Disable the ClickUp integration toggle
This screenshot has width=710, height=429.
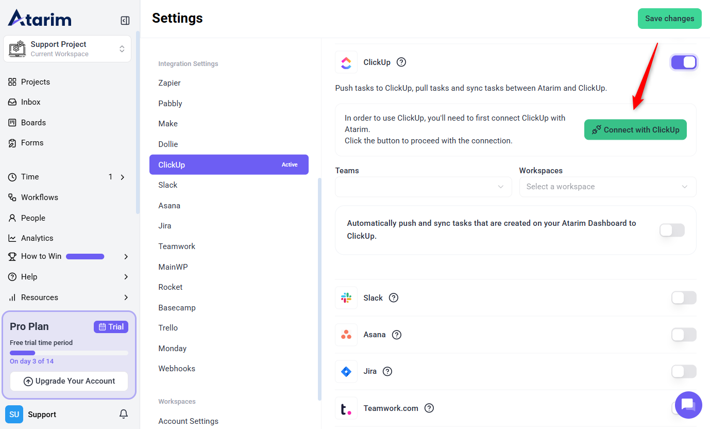click(683, 62)
